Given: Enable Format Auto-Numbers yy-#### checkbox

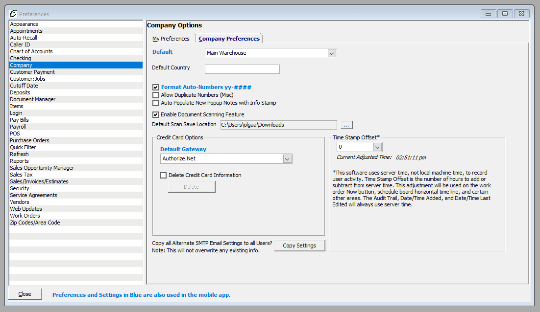Looking at the screenshot, I should pyautogui.click(x=156, y=87).
